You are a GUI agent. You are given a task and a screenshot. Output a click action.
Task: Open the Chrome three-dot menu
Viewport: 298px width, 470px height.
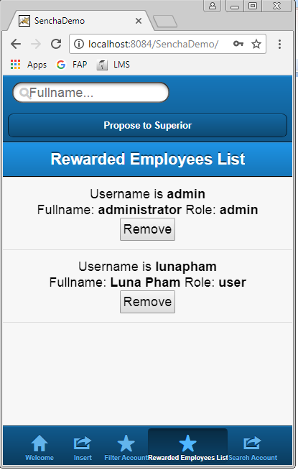click(x=279, y=44)
